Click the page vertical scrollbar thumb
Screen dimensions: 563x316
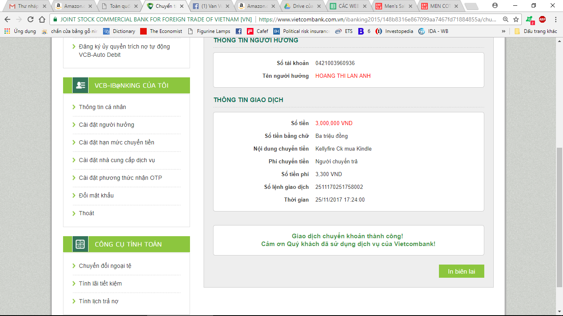pos(559,217)
